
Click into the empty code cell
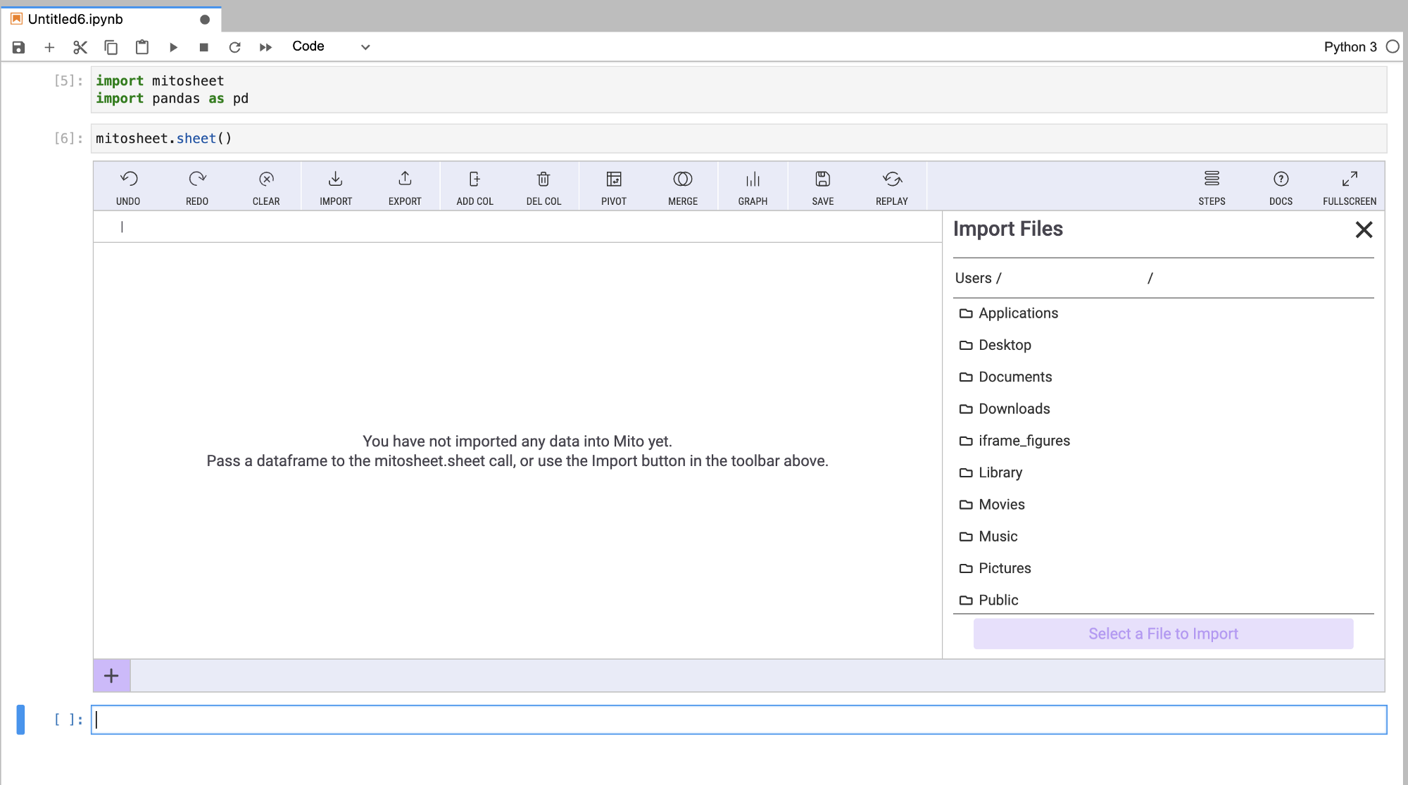[738, 720]
